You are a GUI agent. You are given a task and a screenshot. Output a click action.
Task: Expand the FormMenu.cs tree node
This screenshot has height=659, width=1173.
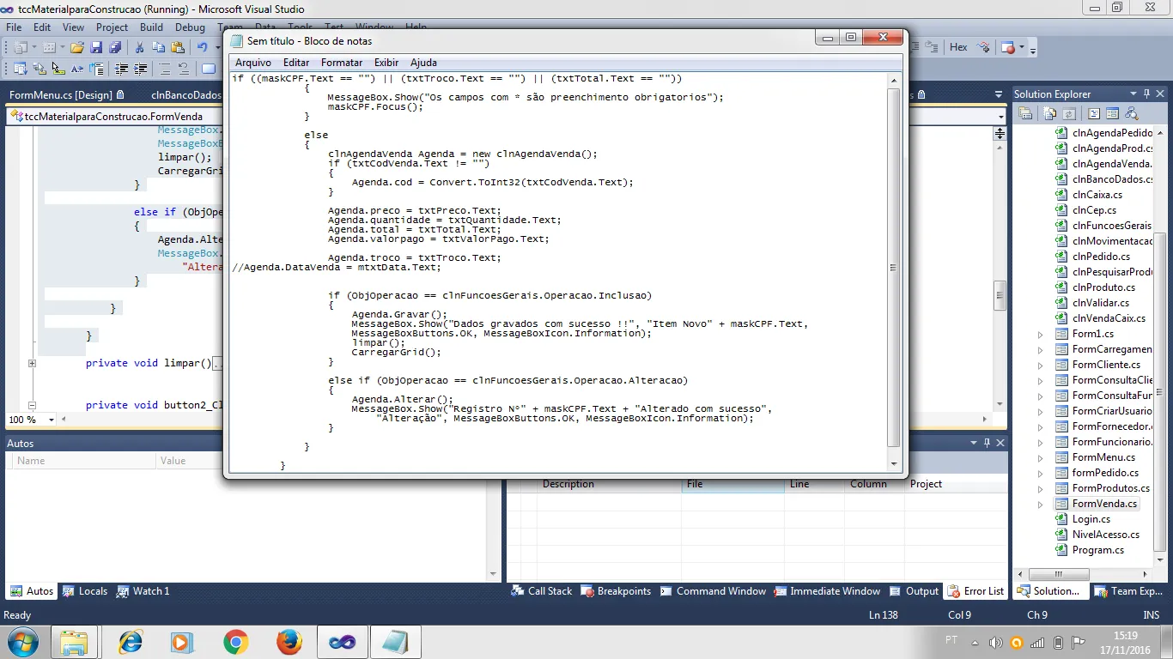pos(1041,457)
